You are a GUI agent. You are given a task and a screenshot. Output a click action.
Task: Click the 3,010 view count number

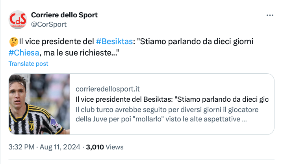95,147
